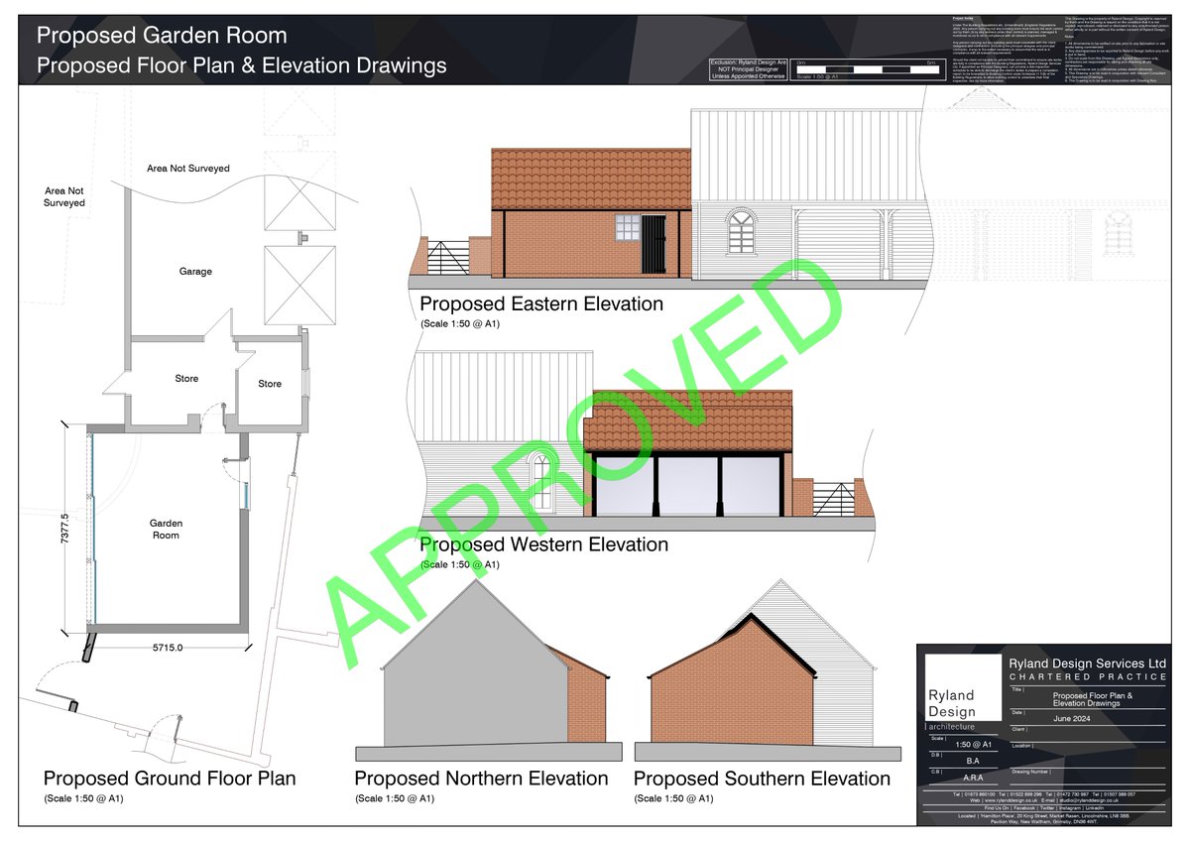Click the scale note under 'Proposed Ground Floor Plan'
The width and height of the screenshot is (1190, 841).
tap(83, 798)
